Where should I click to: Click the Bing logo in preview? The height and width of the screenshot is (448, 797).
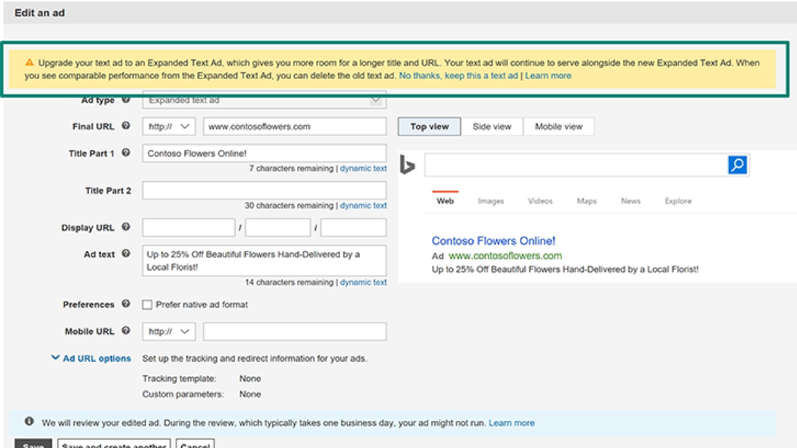point(407,165)
